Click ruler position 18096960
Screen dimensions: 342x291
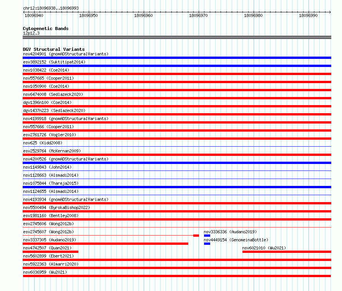click(143, 15)
